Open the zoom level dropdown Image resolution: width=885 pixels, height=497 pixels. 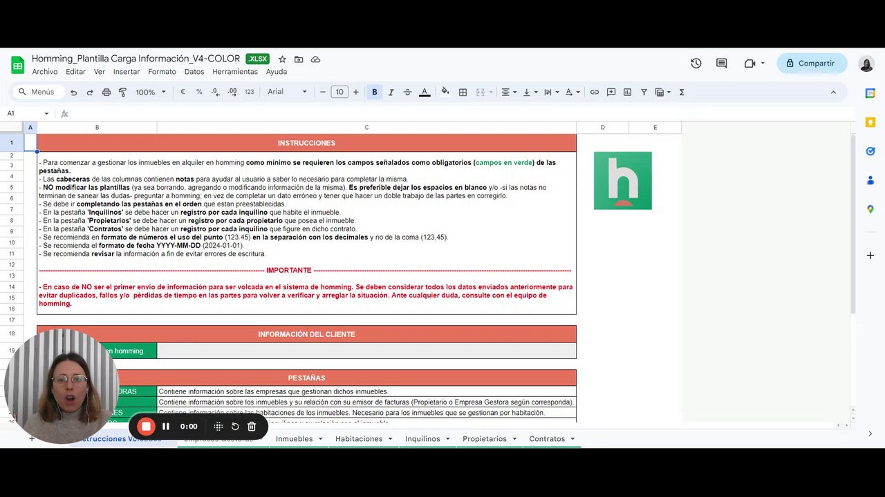point(151,92)
